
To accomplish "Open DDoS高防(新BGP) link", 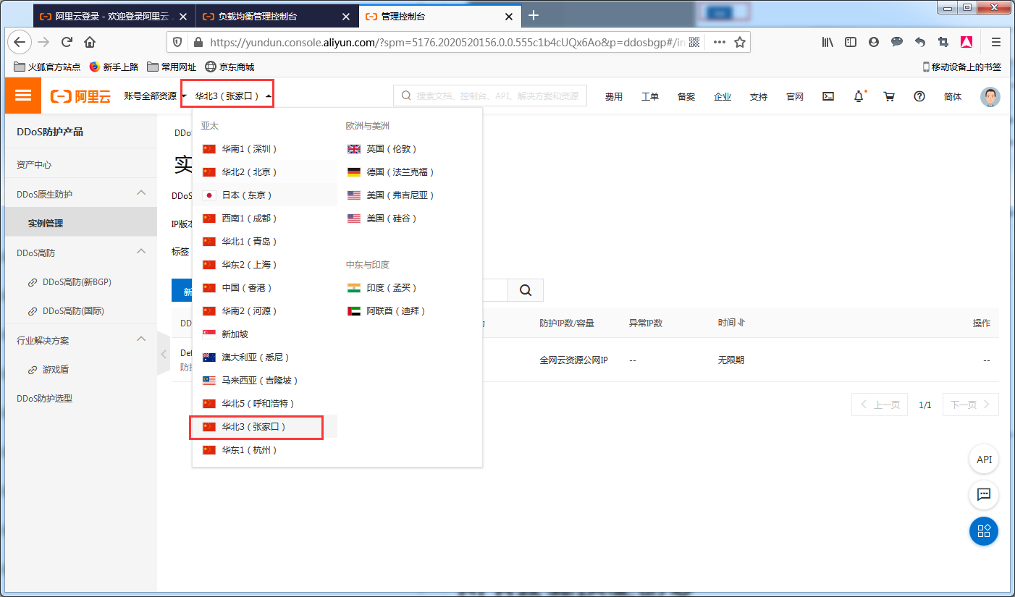I will [77, 282].
